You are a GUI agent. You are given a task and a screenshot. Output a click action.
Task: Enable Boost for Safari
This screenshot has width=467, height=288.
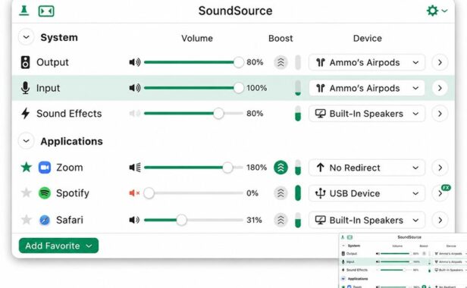(281, 220)
